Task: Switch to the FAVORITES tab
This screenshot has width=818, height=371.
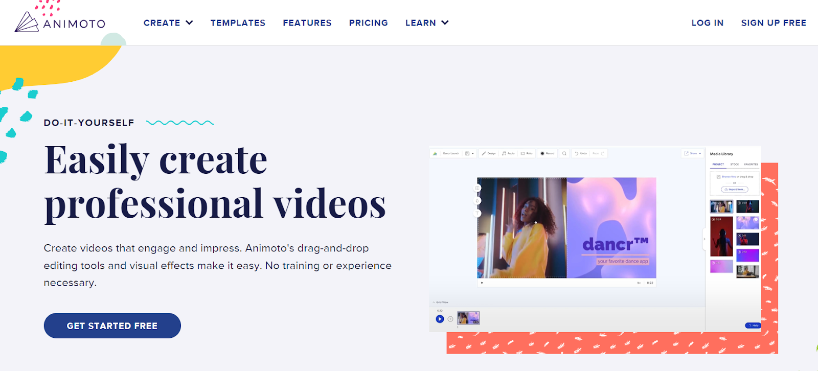Action: tap(751, 165)
